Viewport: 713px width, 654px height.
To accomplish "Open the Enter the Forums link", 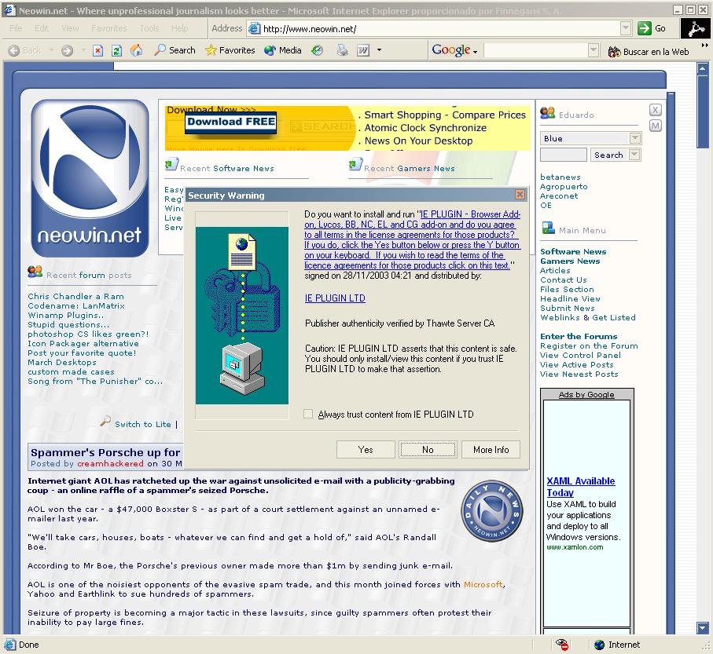I will coord(579,336).
